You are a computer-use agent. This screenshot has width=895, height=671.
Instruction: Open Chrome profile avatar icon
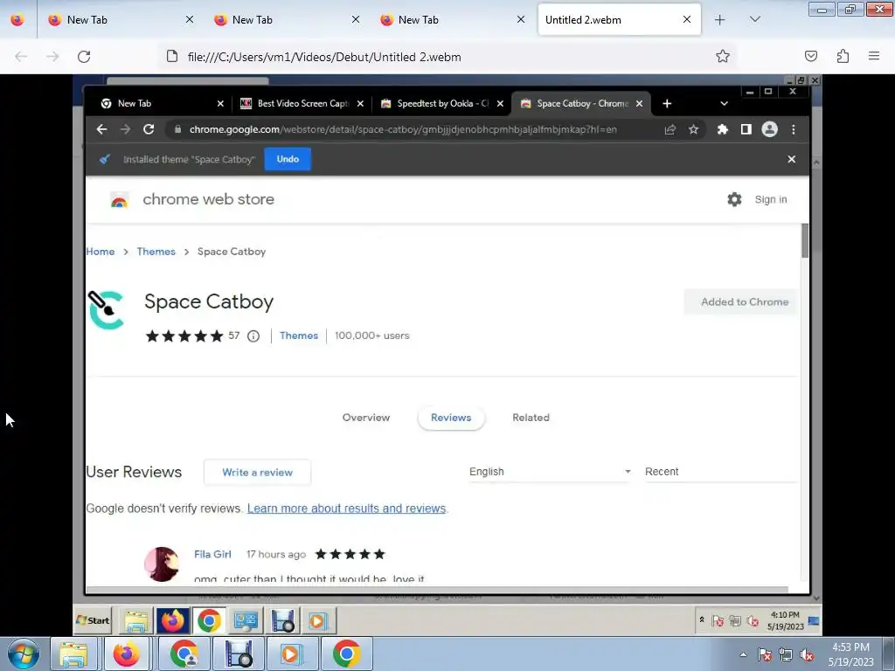[769, 129]
